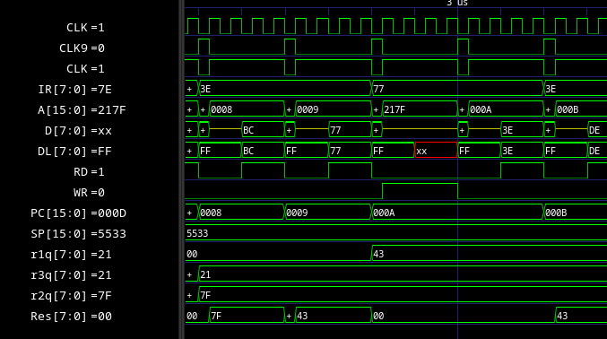Image resolution: width=607 pixels, height=339 pixels.
Task: Select the r3q[7:0] =21 signal name
Action: tap(71, 274)
